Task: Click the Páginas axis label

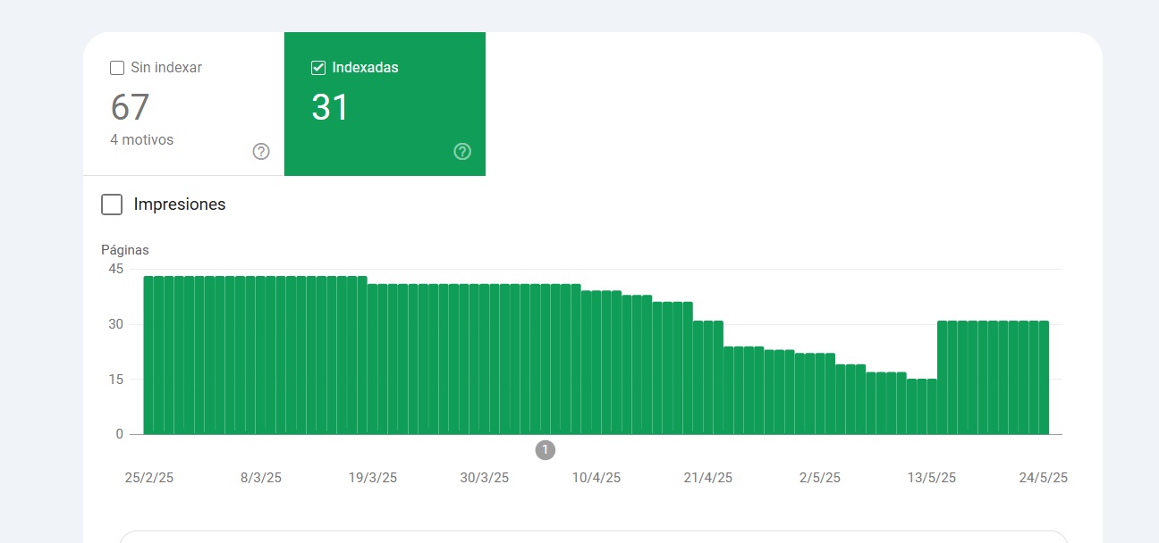Action: tap(124, 250)
